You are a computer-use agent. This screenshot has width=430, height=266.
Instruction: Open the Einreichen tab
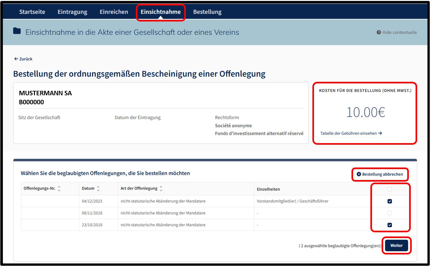(114, 12)
